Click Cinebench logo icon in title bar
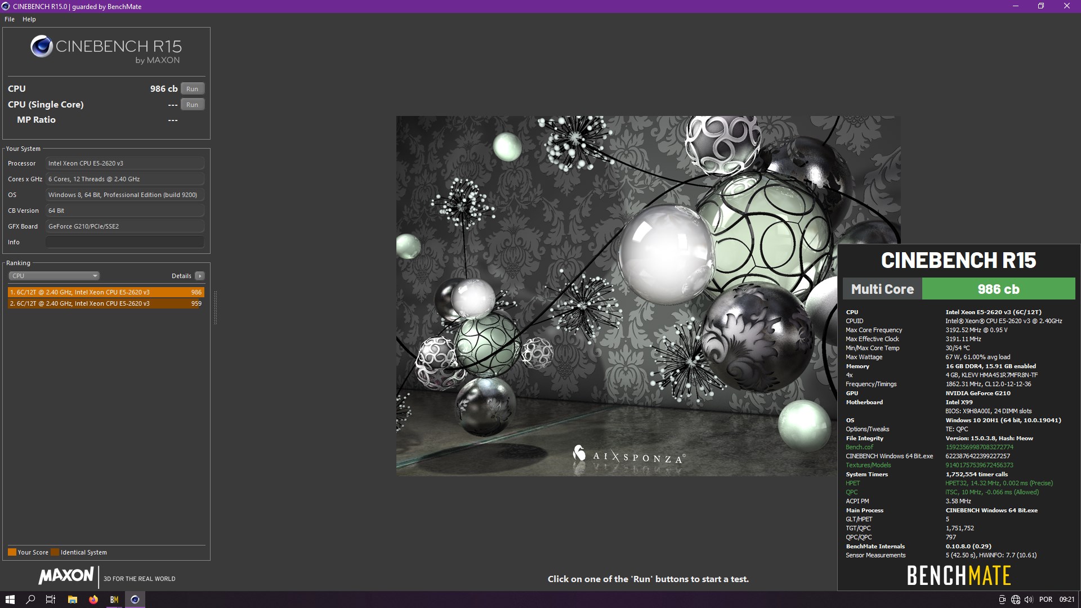Viewport: 1081px width, 608px height. (x=6, y=6)
